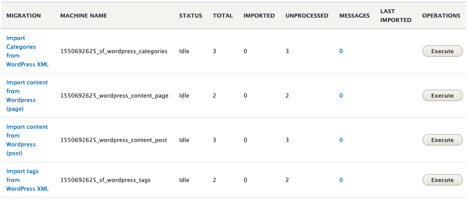The image size is (470, 200).
Task: View messages count for the content page migration
Action: point(341,95)
